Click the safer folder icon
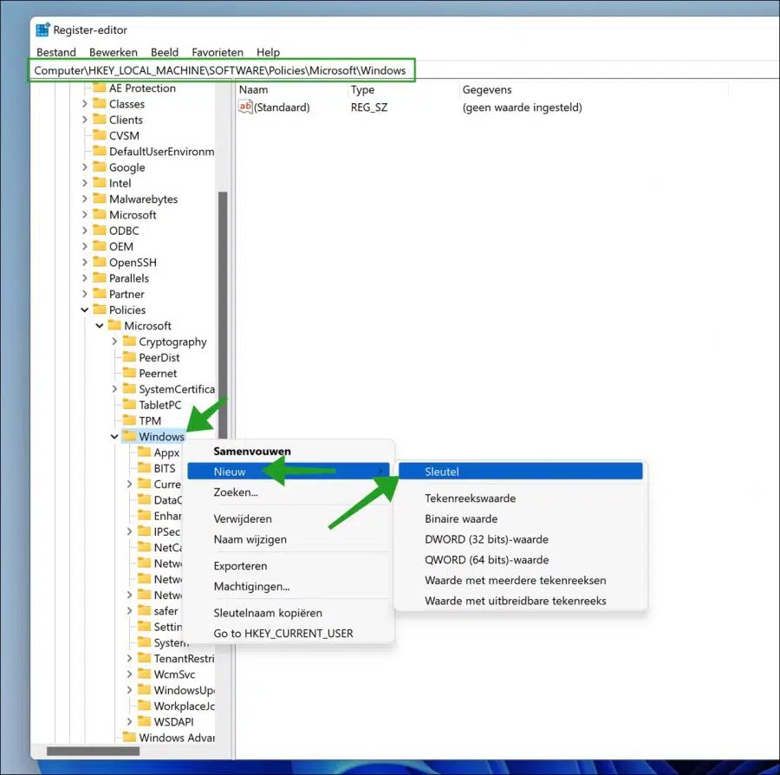Image resolution: width=780 pixels, height=775 pixels. coord(144,610)
